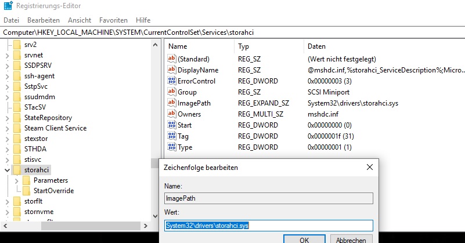
Task: Click the 'REG_EXPAND_SZ' type cell
Action: [x=264, y=103]
